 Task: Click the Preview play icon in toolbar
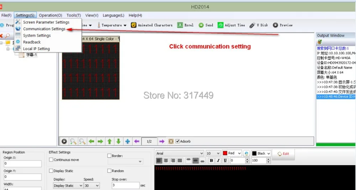coord(276,25)
